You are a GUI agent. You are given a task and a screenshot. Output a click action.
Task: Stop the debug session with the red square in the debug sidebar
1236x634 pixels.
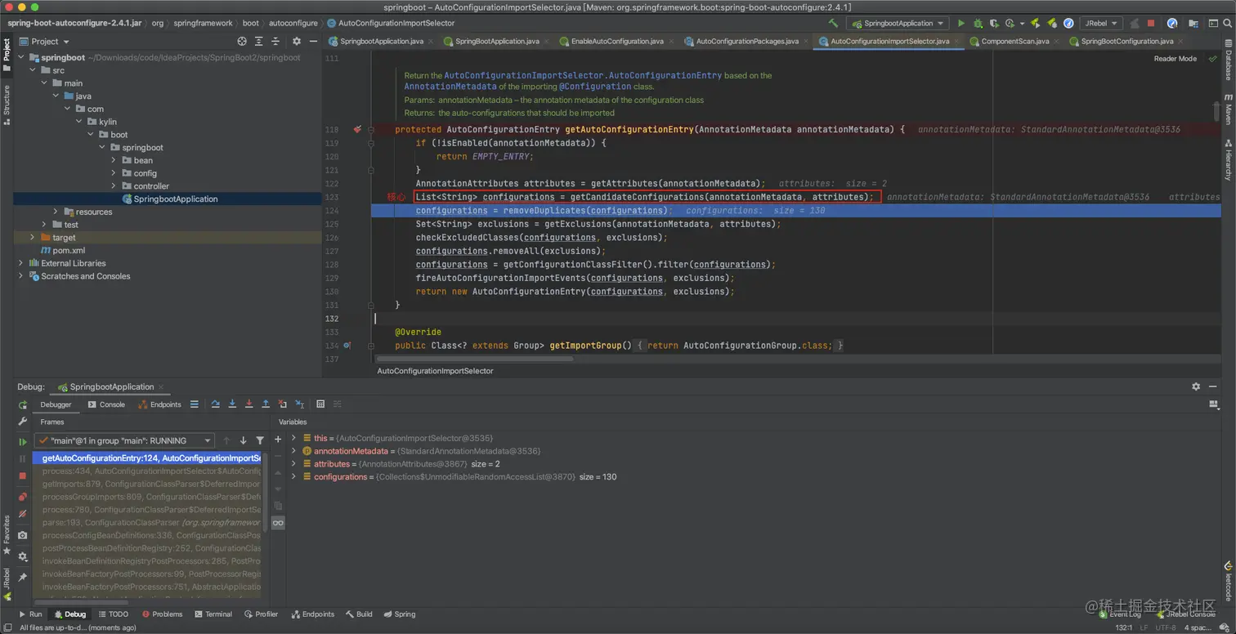(x=23, y=475)
